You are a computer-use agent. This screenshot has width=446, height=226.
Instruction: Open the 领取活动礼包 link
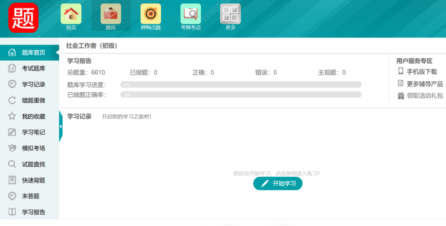tap(425, 95)
